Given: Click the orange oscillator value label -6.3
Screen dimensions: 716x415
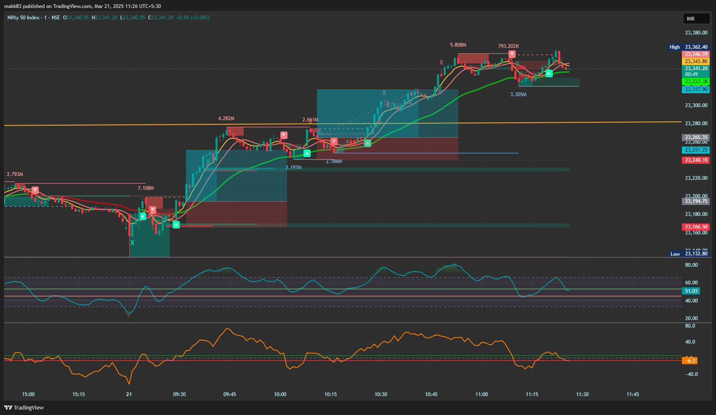Looking at the screenshot, I should click(690, 361).
